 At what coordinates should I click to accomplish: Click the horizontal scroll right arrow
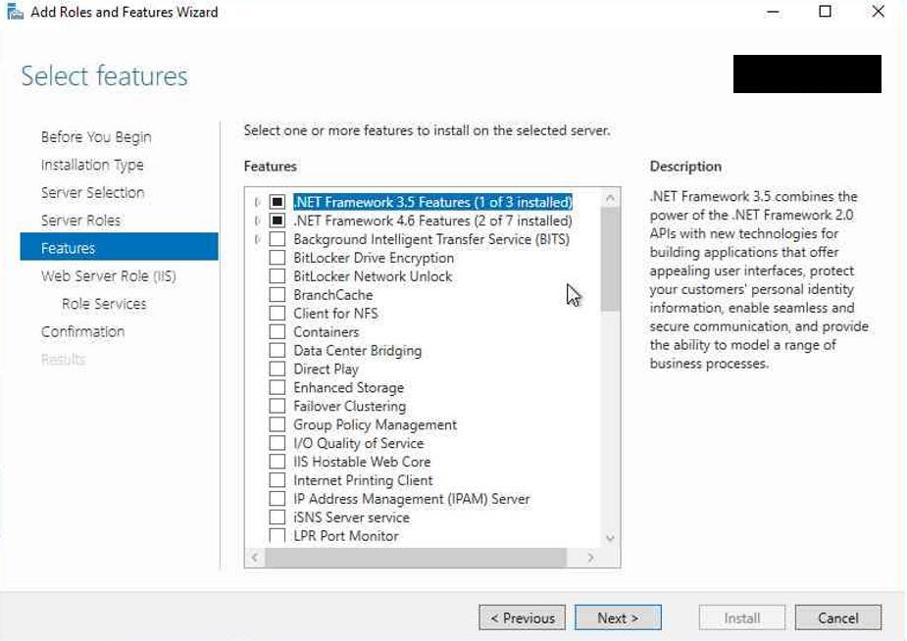point(590,557)
